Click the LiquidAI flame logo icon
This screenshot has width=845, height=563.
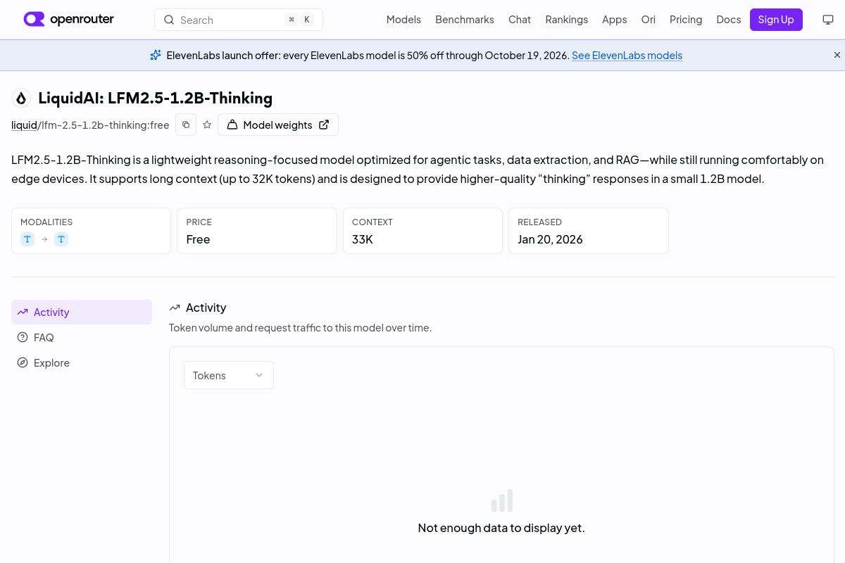pos(21,98)
